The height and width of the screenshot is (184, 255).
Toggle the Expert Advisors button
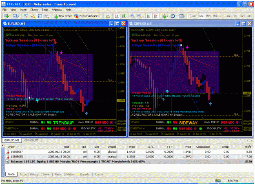(86, 16)
